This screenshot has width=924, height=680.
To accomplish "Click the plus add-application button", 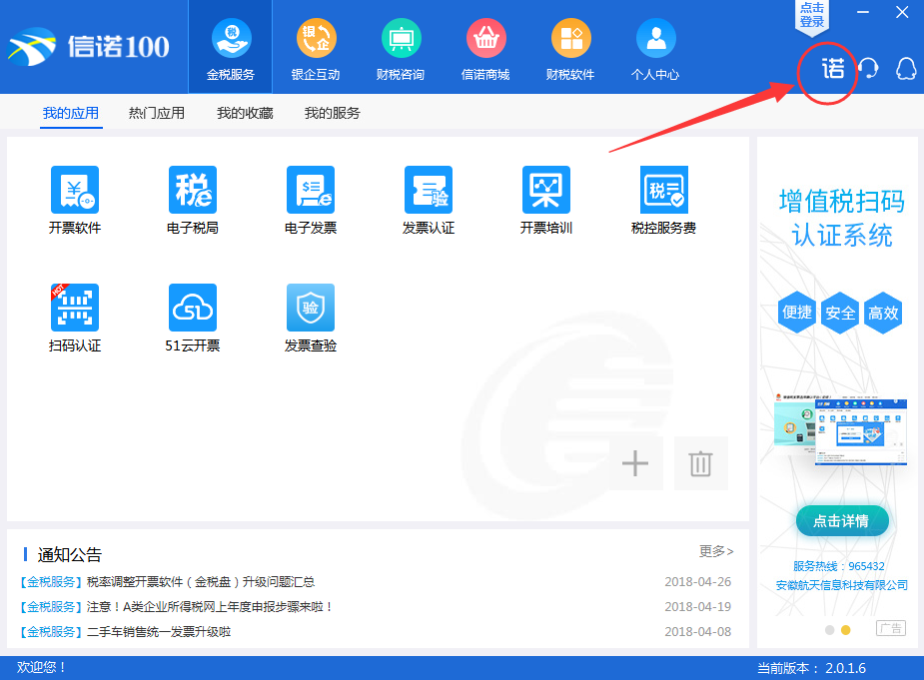I will coord(635,463).
